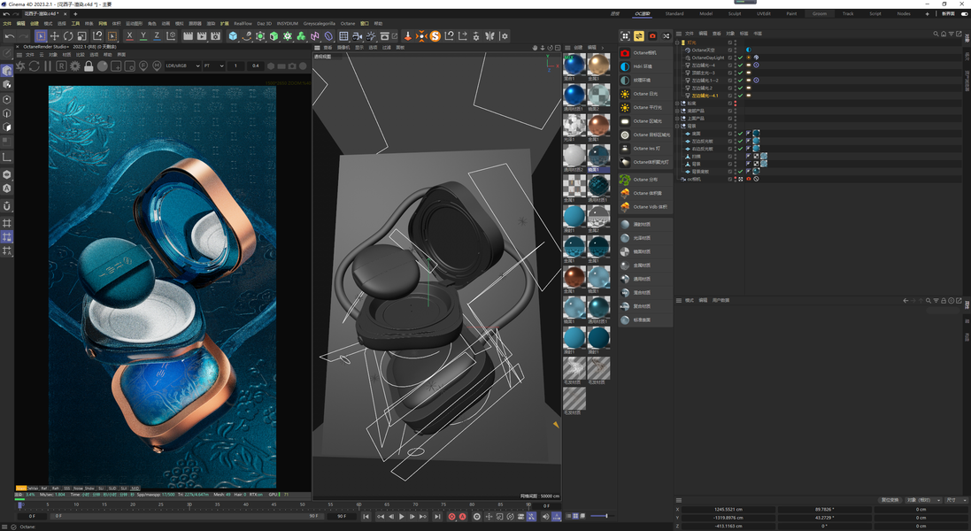Click the Octane Vdb volume item
971x531 pixels.
645,207
